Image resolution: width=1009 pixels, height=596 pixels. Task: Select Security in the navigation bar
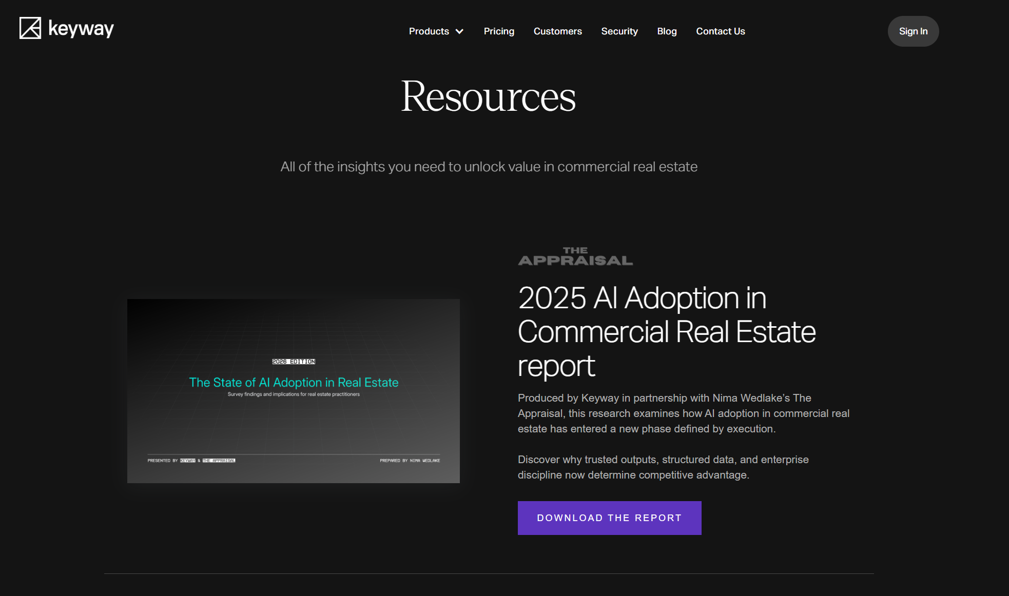coord(619,31)
